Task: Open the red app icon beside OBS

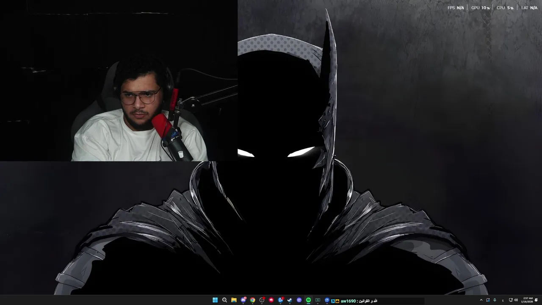Action: point(271,300)
